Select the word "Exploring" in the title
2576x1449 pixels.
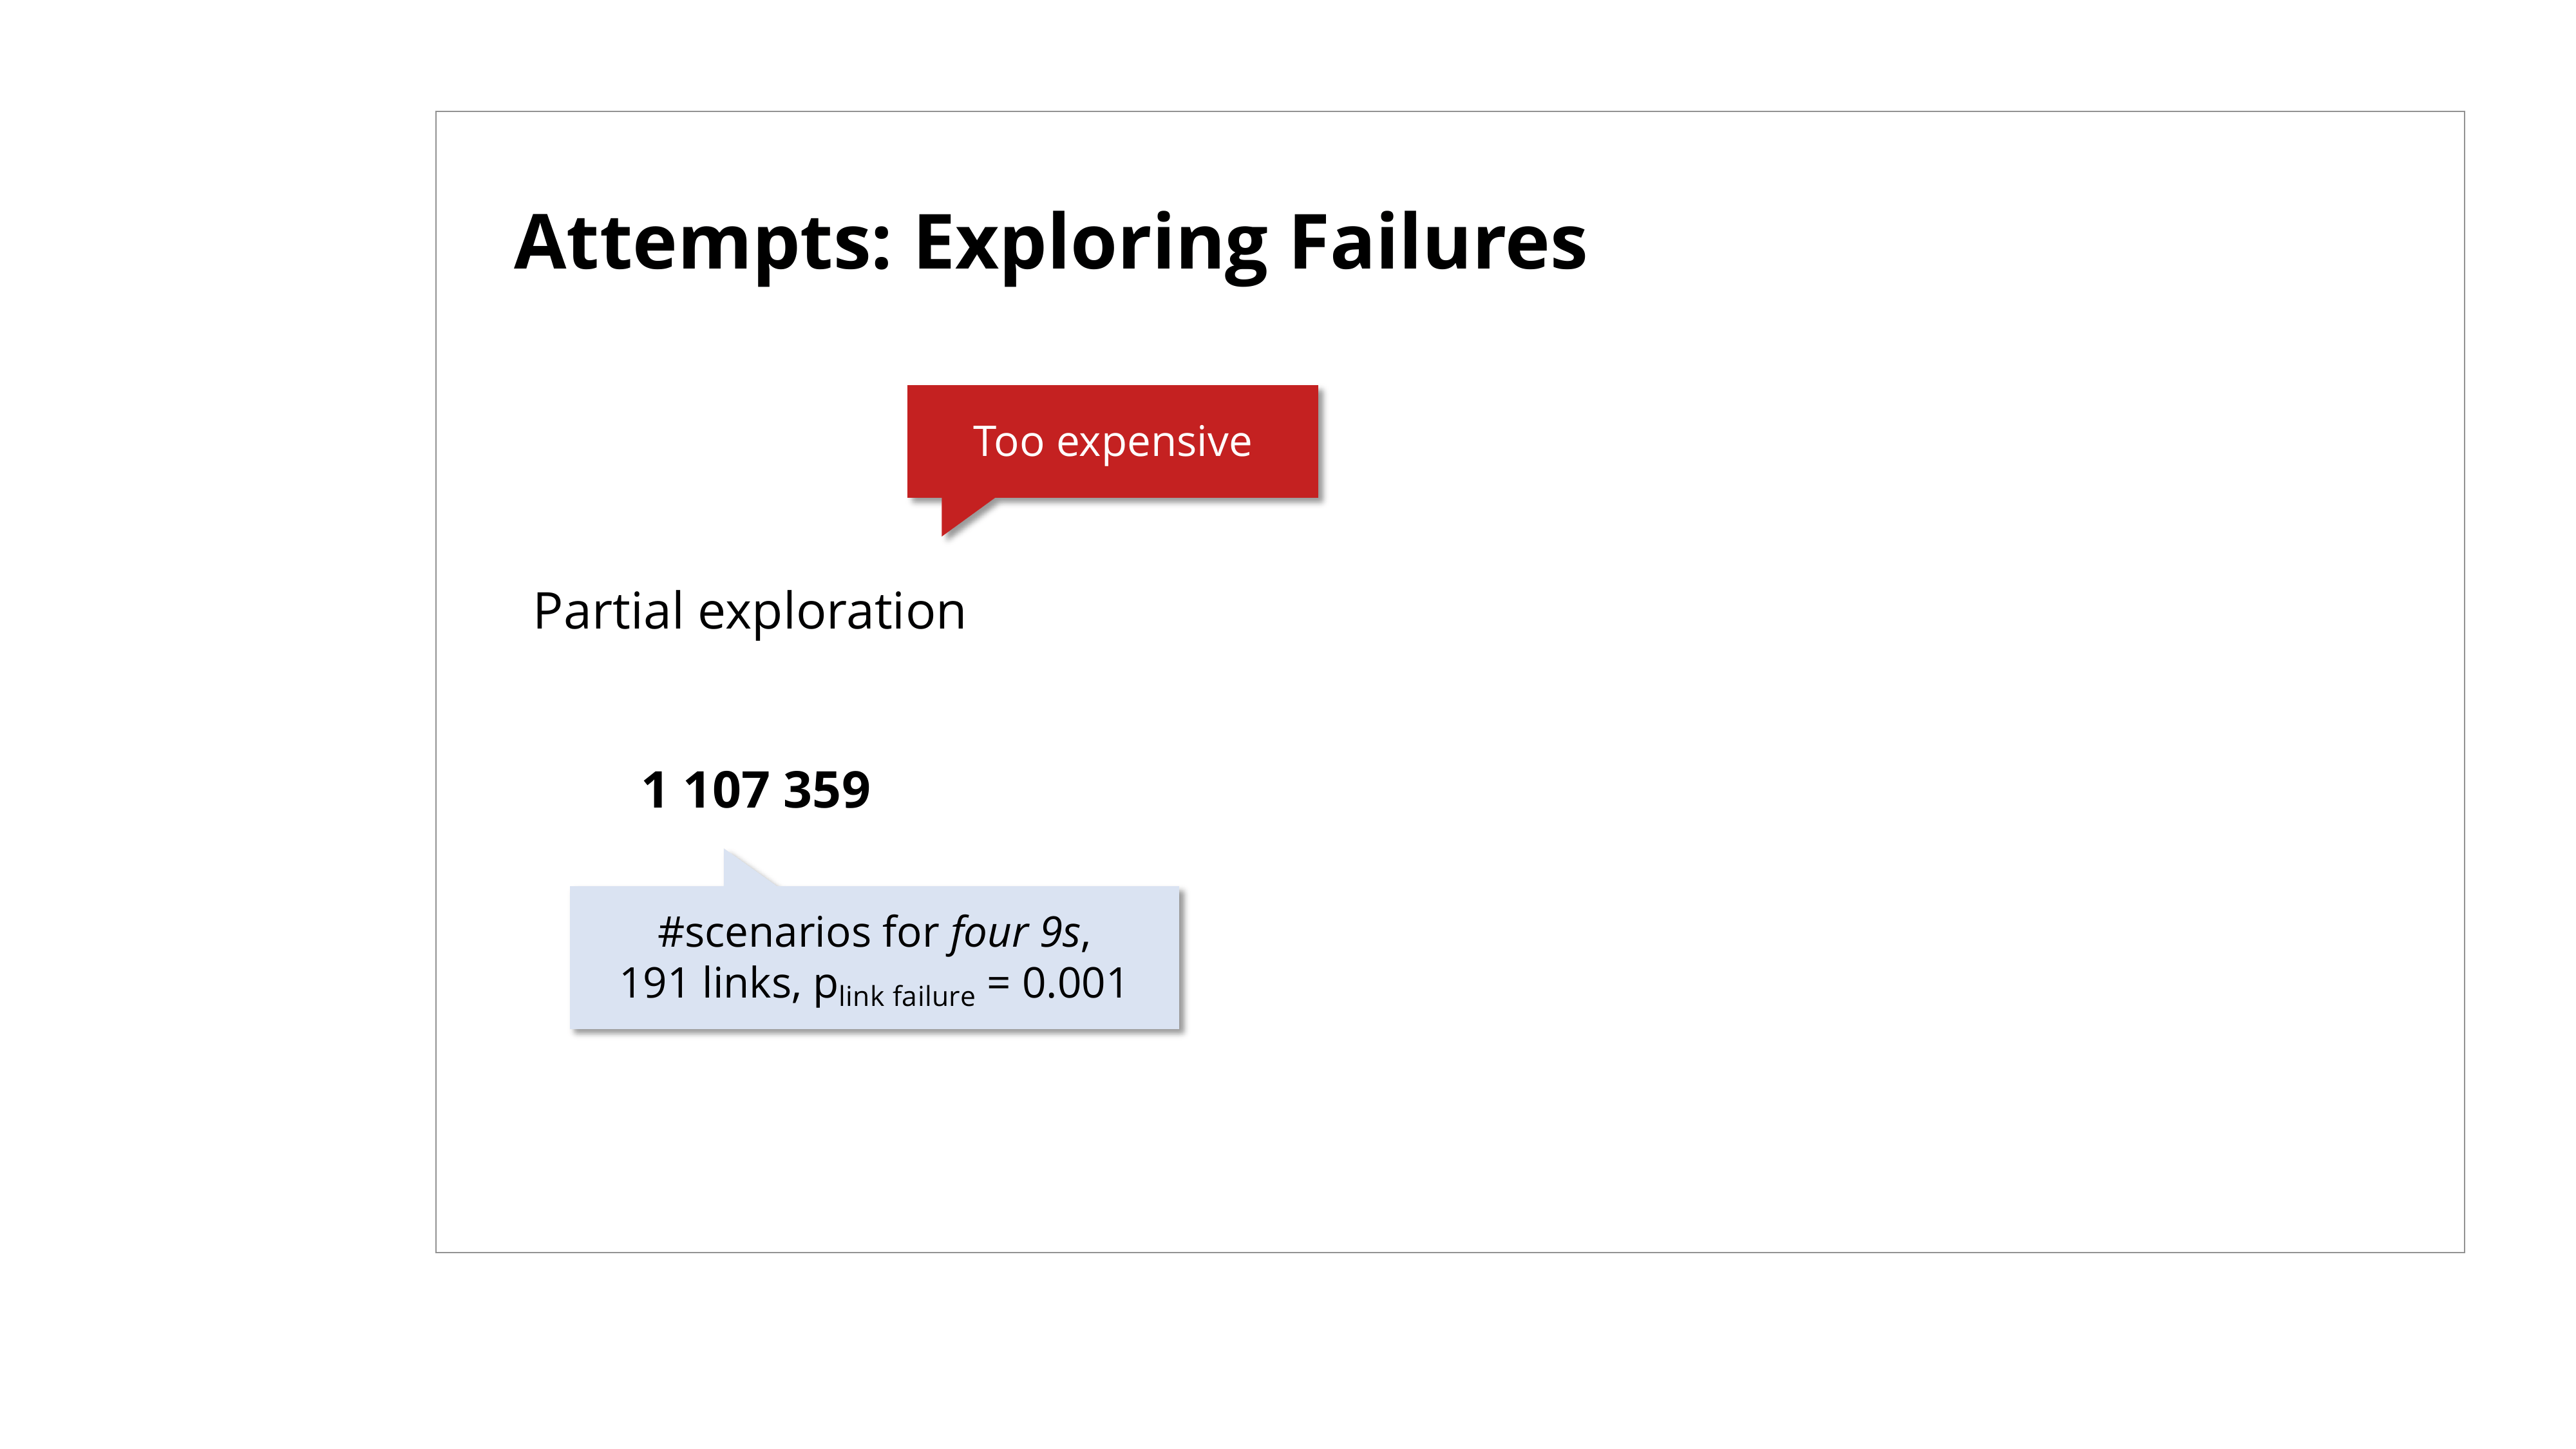1090,243
